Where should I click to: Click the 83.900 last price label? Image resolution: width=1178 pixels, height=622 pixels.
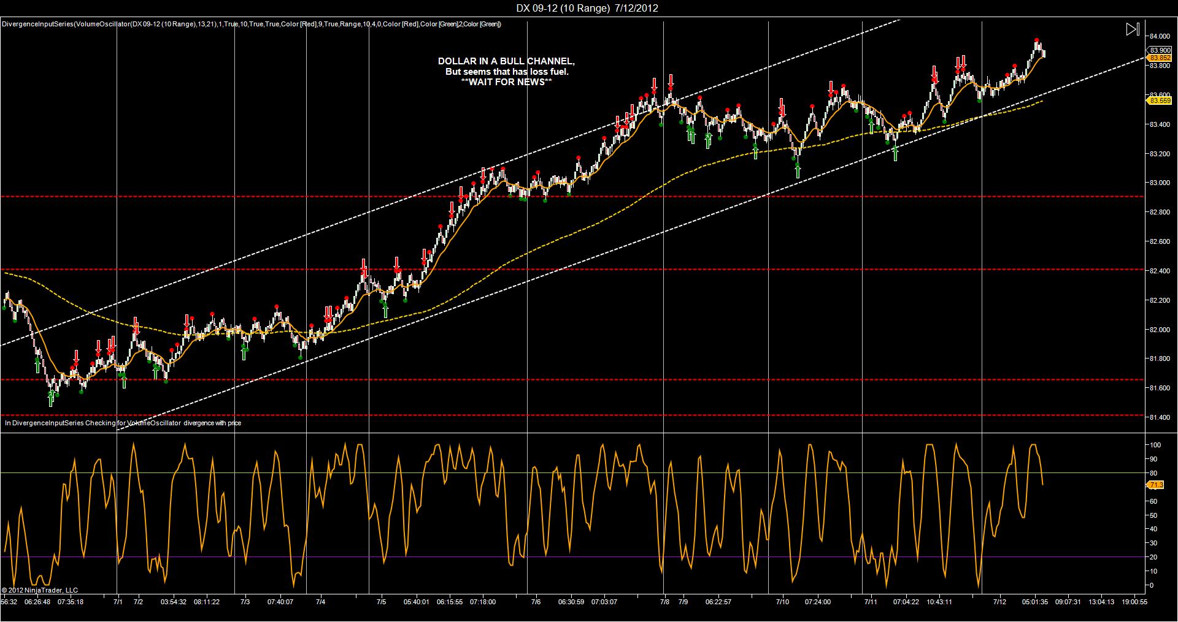tap(1160, 50)
